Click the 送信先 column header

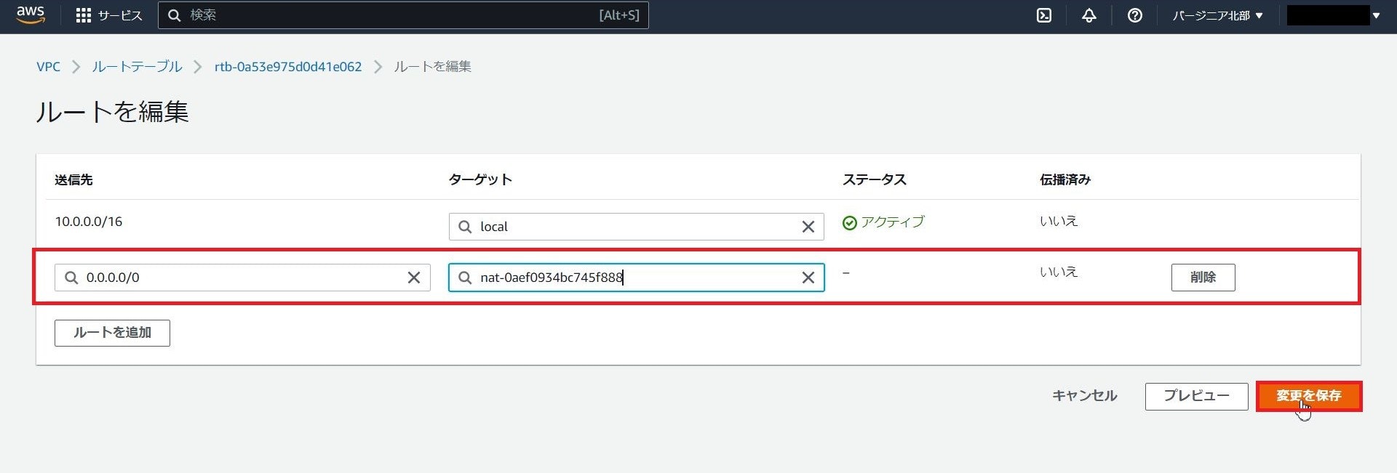(73, 179)
